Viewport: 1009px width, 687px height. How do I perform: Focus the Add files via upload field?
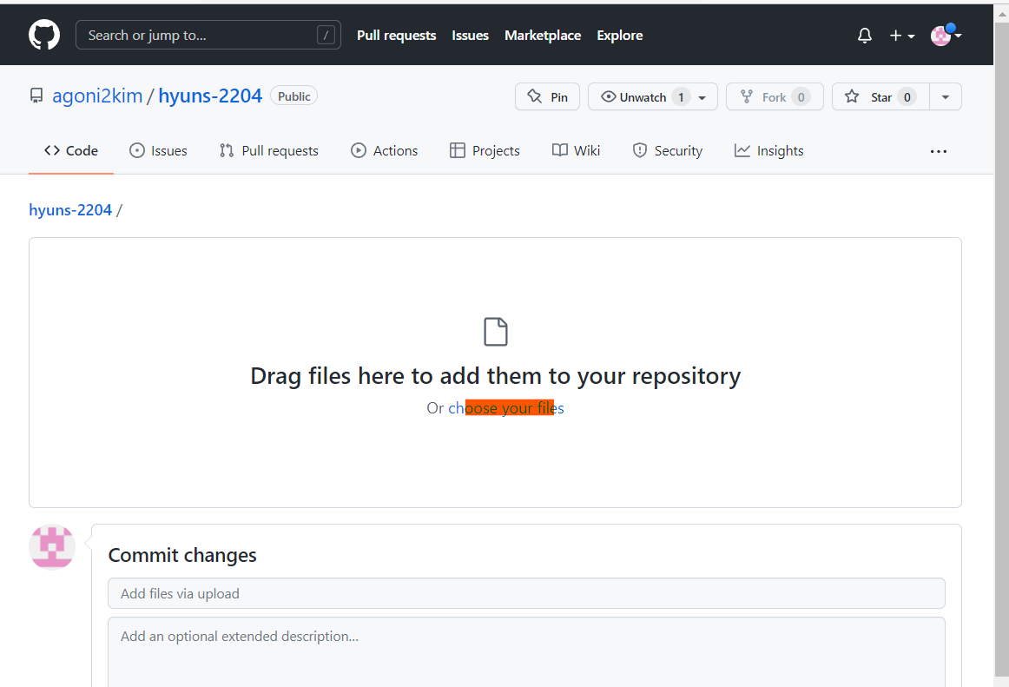(x=526, y=593)
